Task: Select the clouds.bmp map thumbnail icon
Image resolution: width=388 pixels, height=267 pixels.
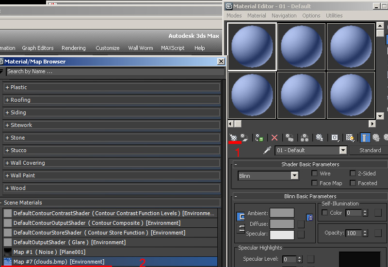Action: coord(8,262)
